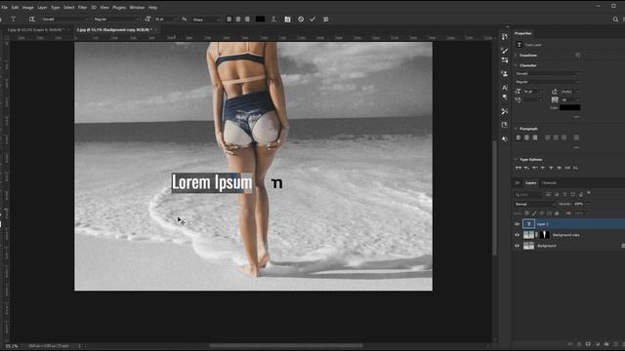Collapse the Type Options section
Viewport: 625px width, 351px height.
(x=516, y=159)
